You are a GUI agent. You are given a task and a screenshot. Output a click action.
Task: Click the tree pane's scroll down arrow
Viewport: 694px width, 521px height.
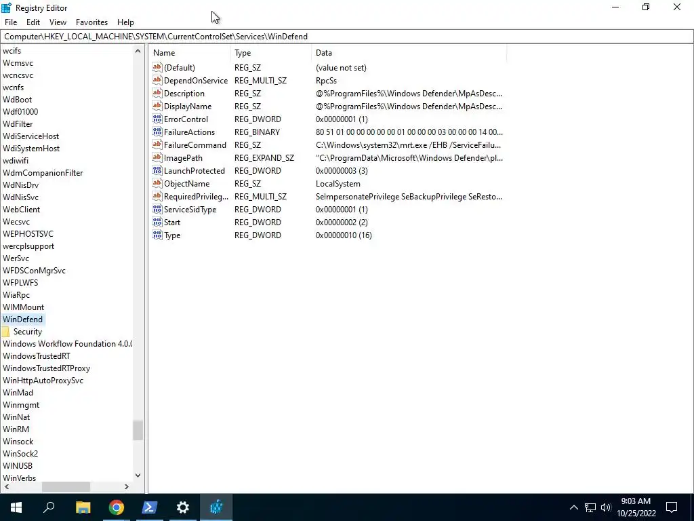[138, 476]
